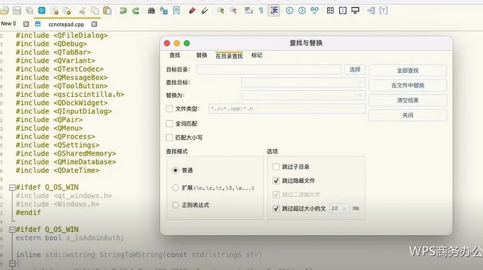This screenshot has width=483, height=270.
Task: Click the green redo arrow
Action: click(136, 11)
